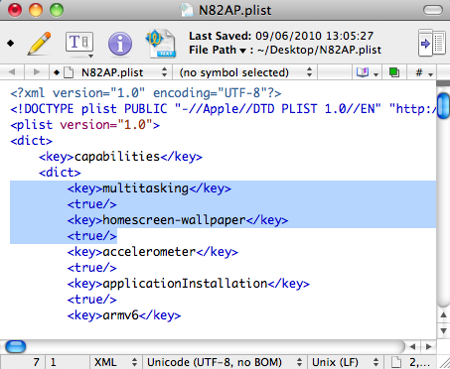
Task: Click the xml version declaration line
Action: coord(146,93)
